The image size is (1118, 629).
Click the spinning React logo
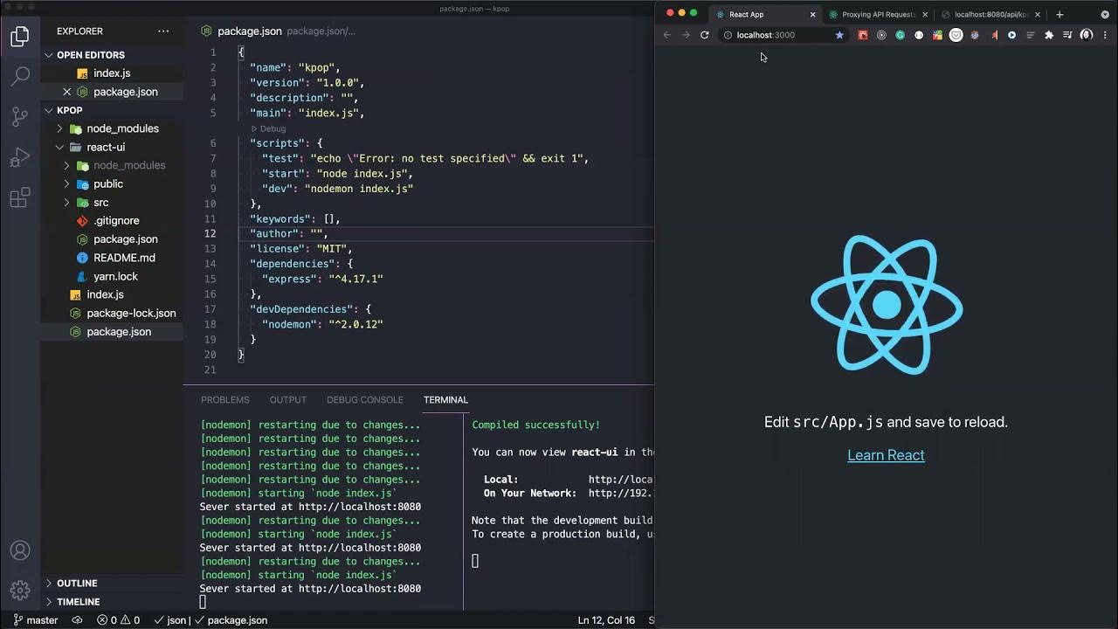(887, 304)
